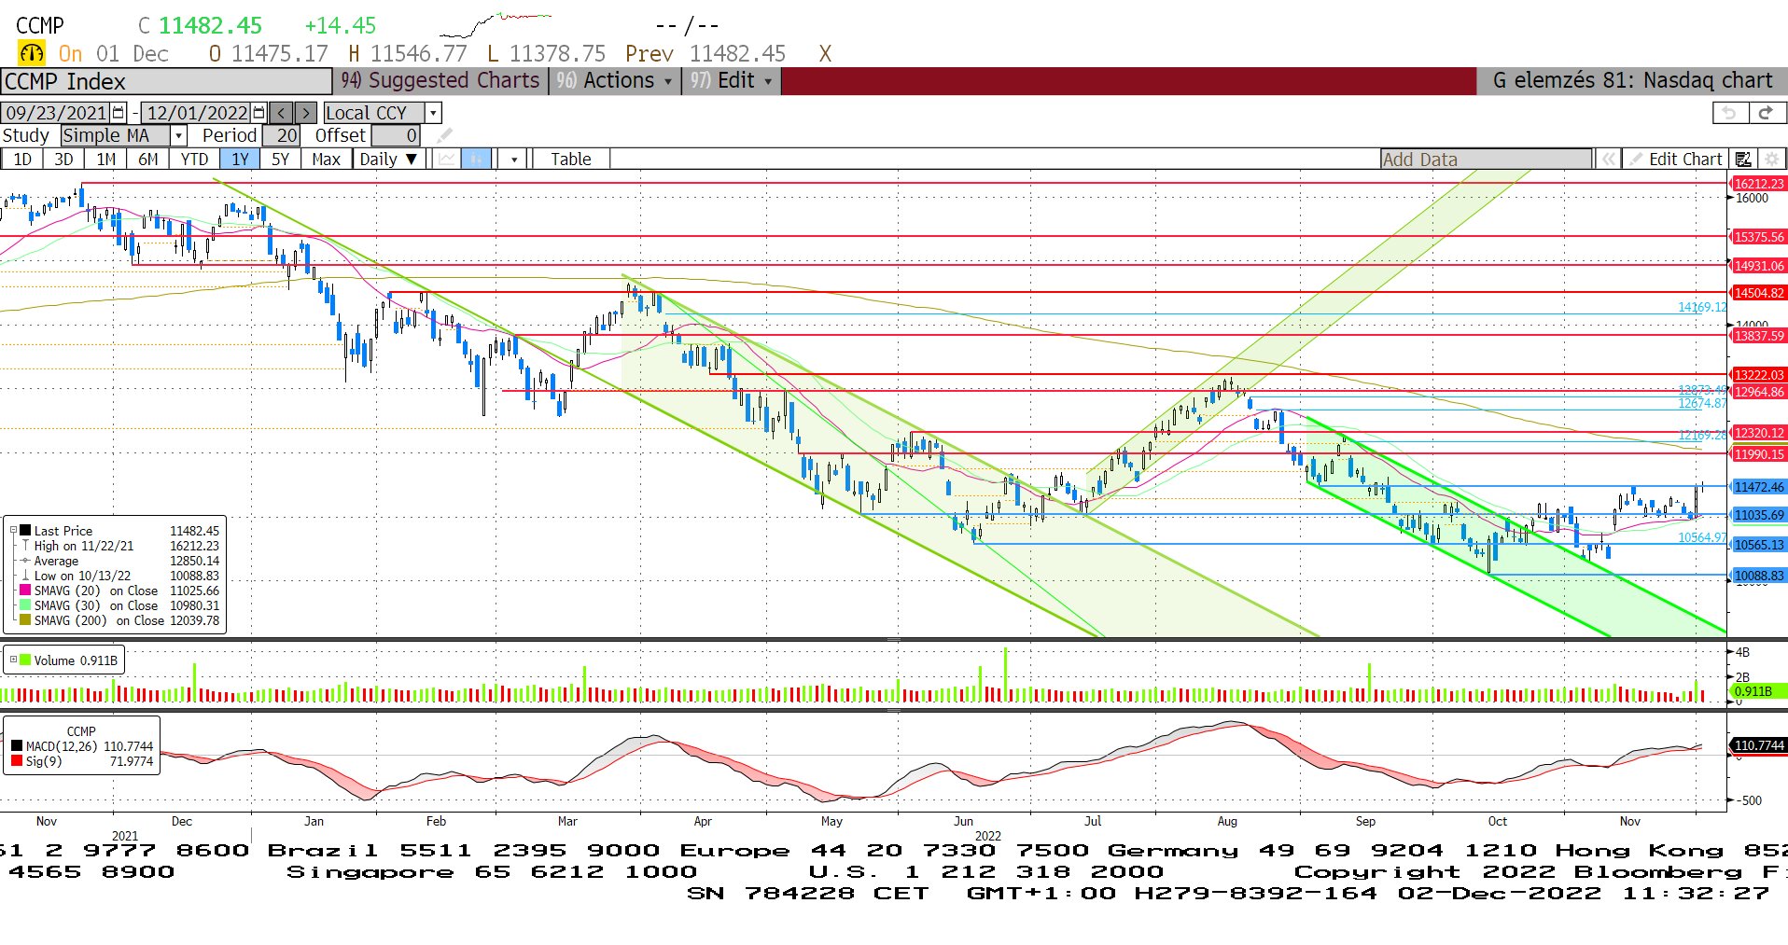The width and height of the screenshot is (1788, 945).
Task: Click the 16212.23 price level label
Action: 1759,184
